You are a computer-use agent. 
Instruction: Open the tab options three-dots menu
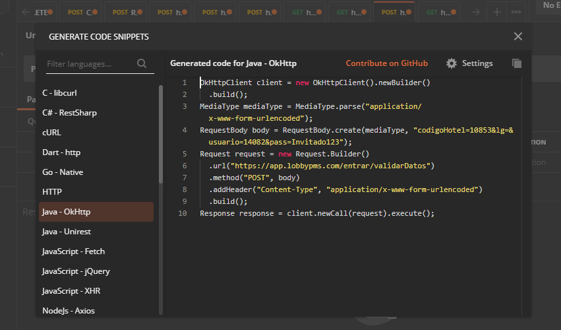(x=516, y=12)
